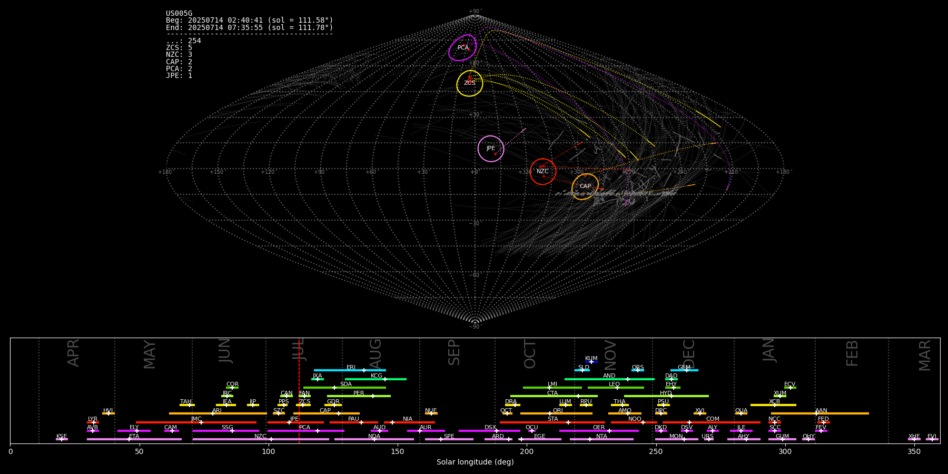Click the pink NTA shower bar

(x=601, y=439)
